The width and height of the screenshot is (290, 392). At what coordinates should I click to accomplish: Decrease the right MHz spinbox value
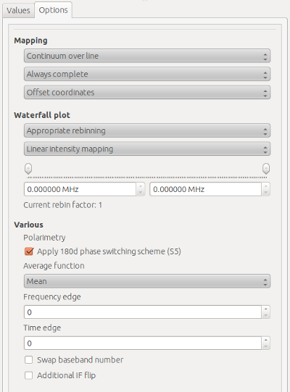pyautogui.click(x=266, y=193)
